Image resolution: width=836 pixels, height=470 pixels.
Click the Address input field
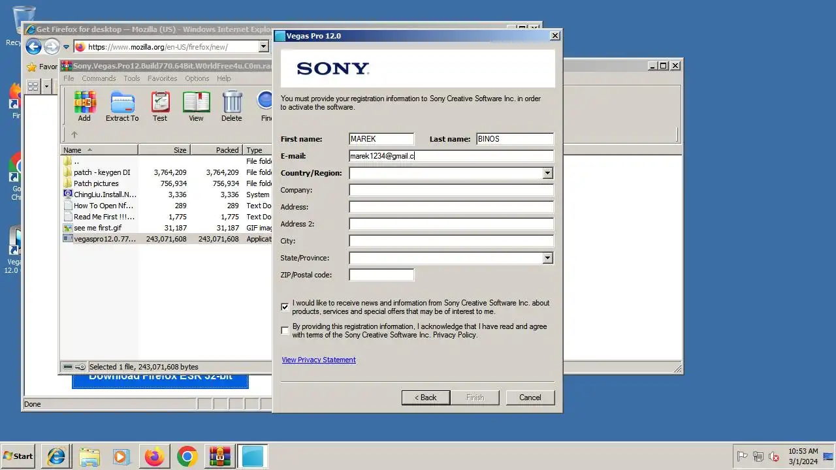click(451, 207)
